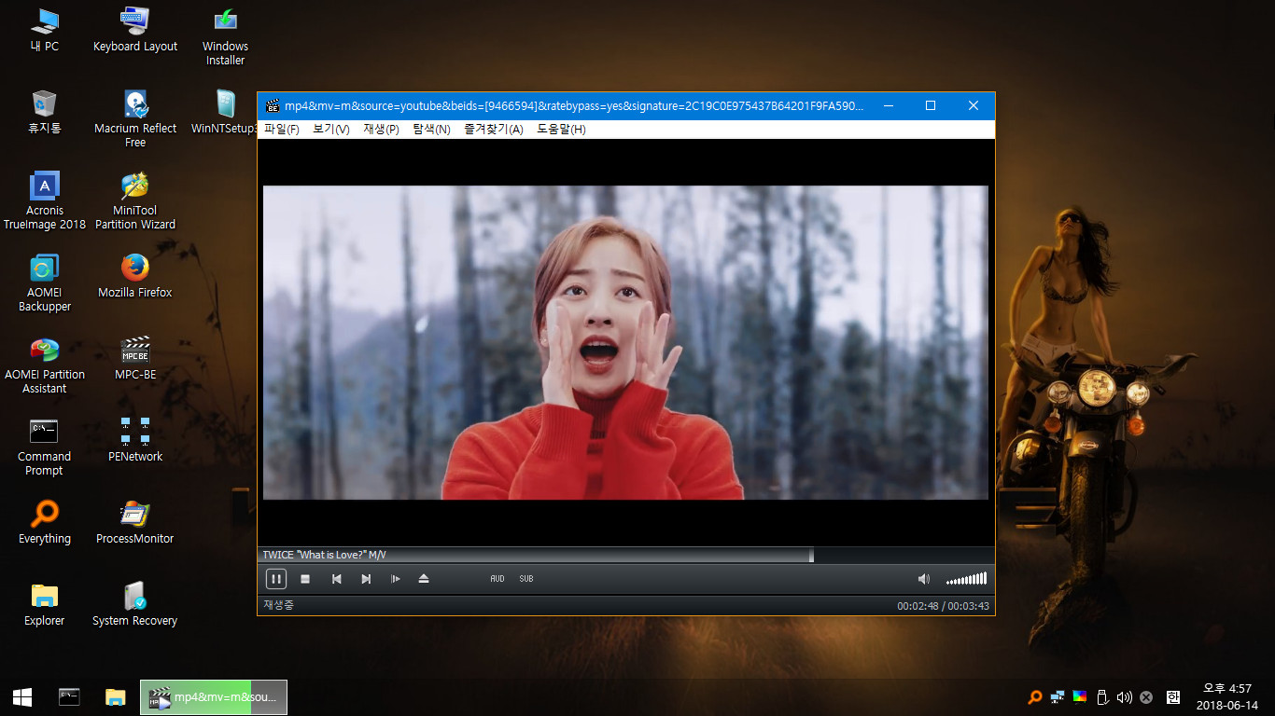
Task: Select the Explorer desktop icon
Action: pyautogui.click(x=44, y=604)
